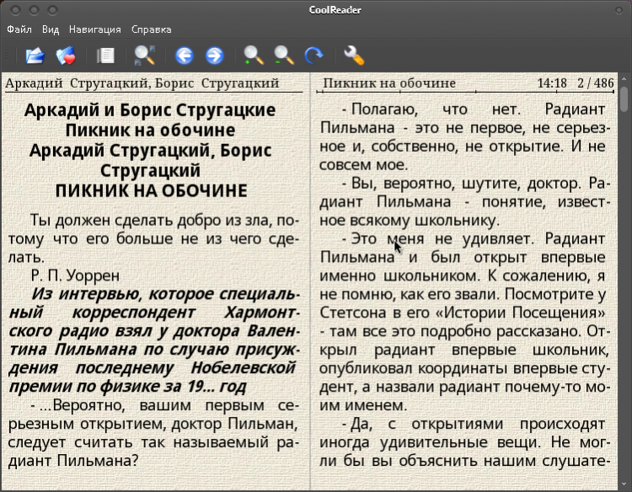
Task: Open the Файл menu
Action: click(19, 29)
